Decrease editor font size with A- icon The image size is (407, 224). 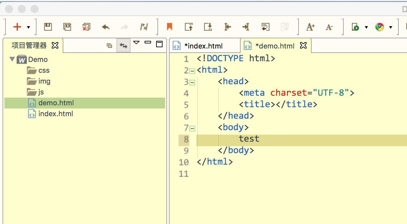pos(329,27)
